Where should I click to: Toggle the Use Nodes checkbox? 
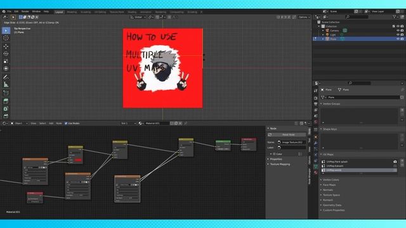[x=66, y=123]
